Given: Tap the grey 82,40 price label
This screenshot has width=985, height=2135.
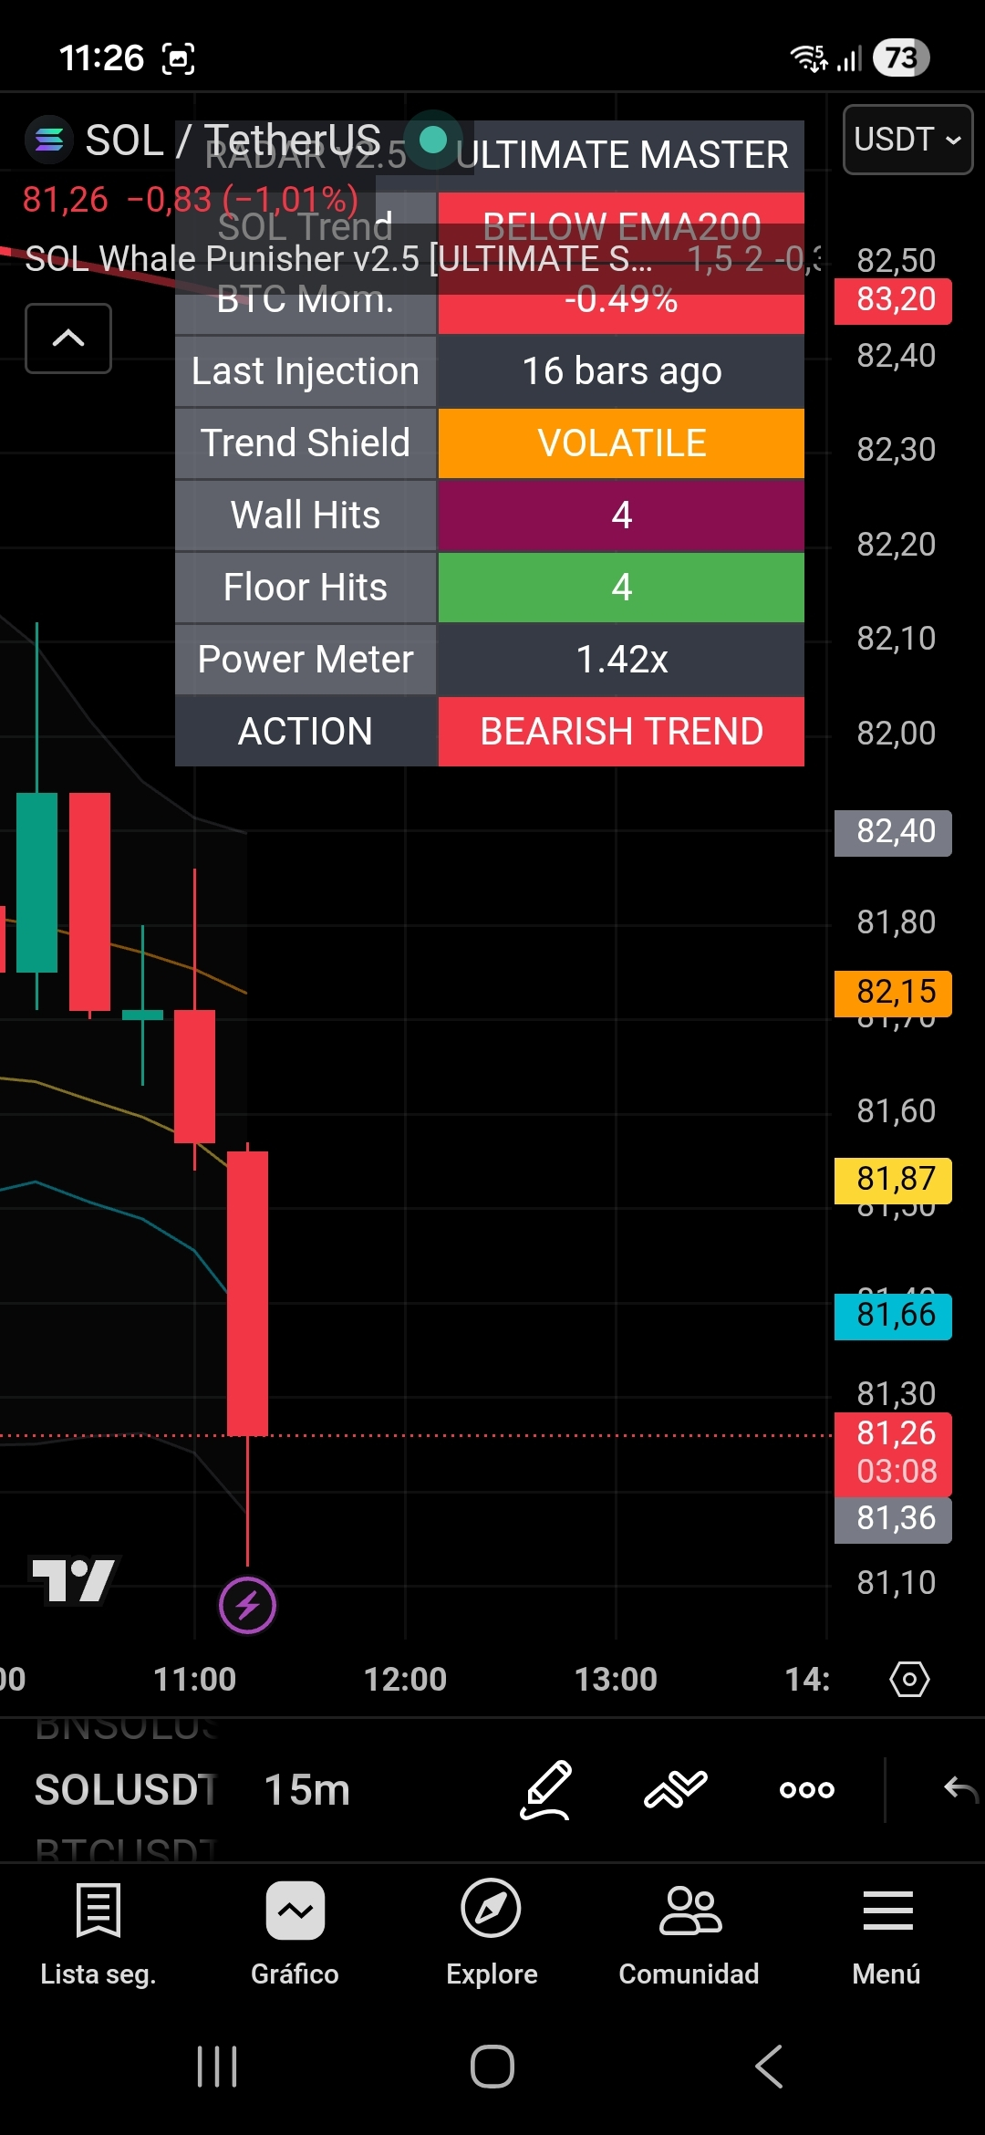Looking at the screenshot, I should point(894,832).
